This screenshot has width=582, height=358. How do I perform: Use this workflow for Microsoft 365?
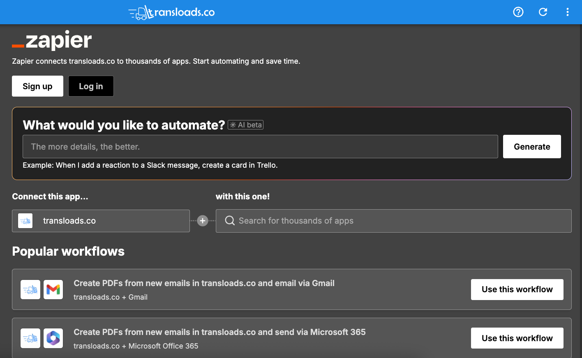coord(517,338)
